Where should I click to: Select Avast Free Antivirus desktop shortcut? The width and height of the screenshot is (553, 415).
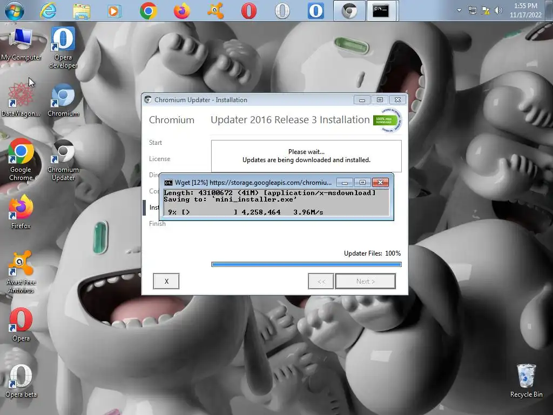click(x=21, y=272)
